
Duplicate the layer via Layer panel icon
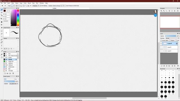[x=172, y=66]
